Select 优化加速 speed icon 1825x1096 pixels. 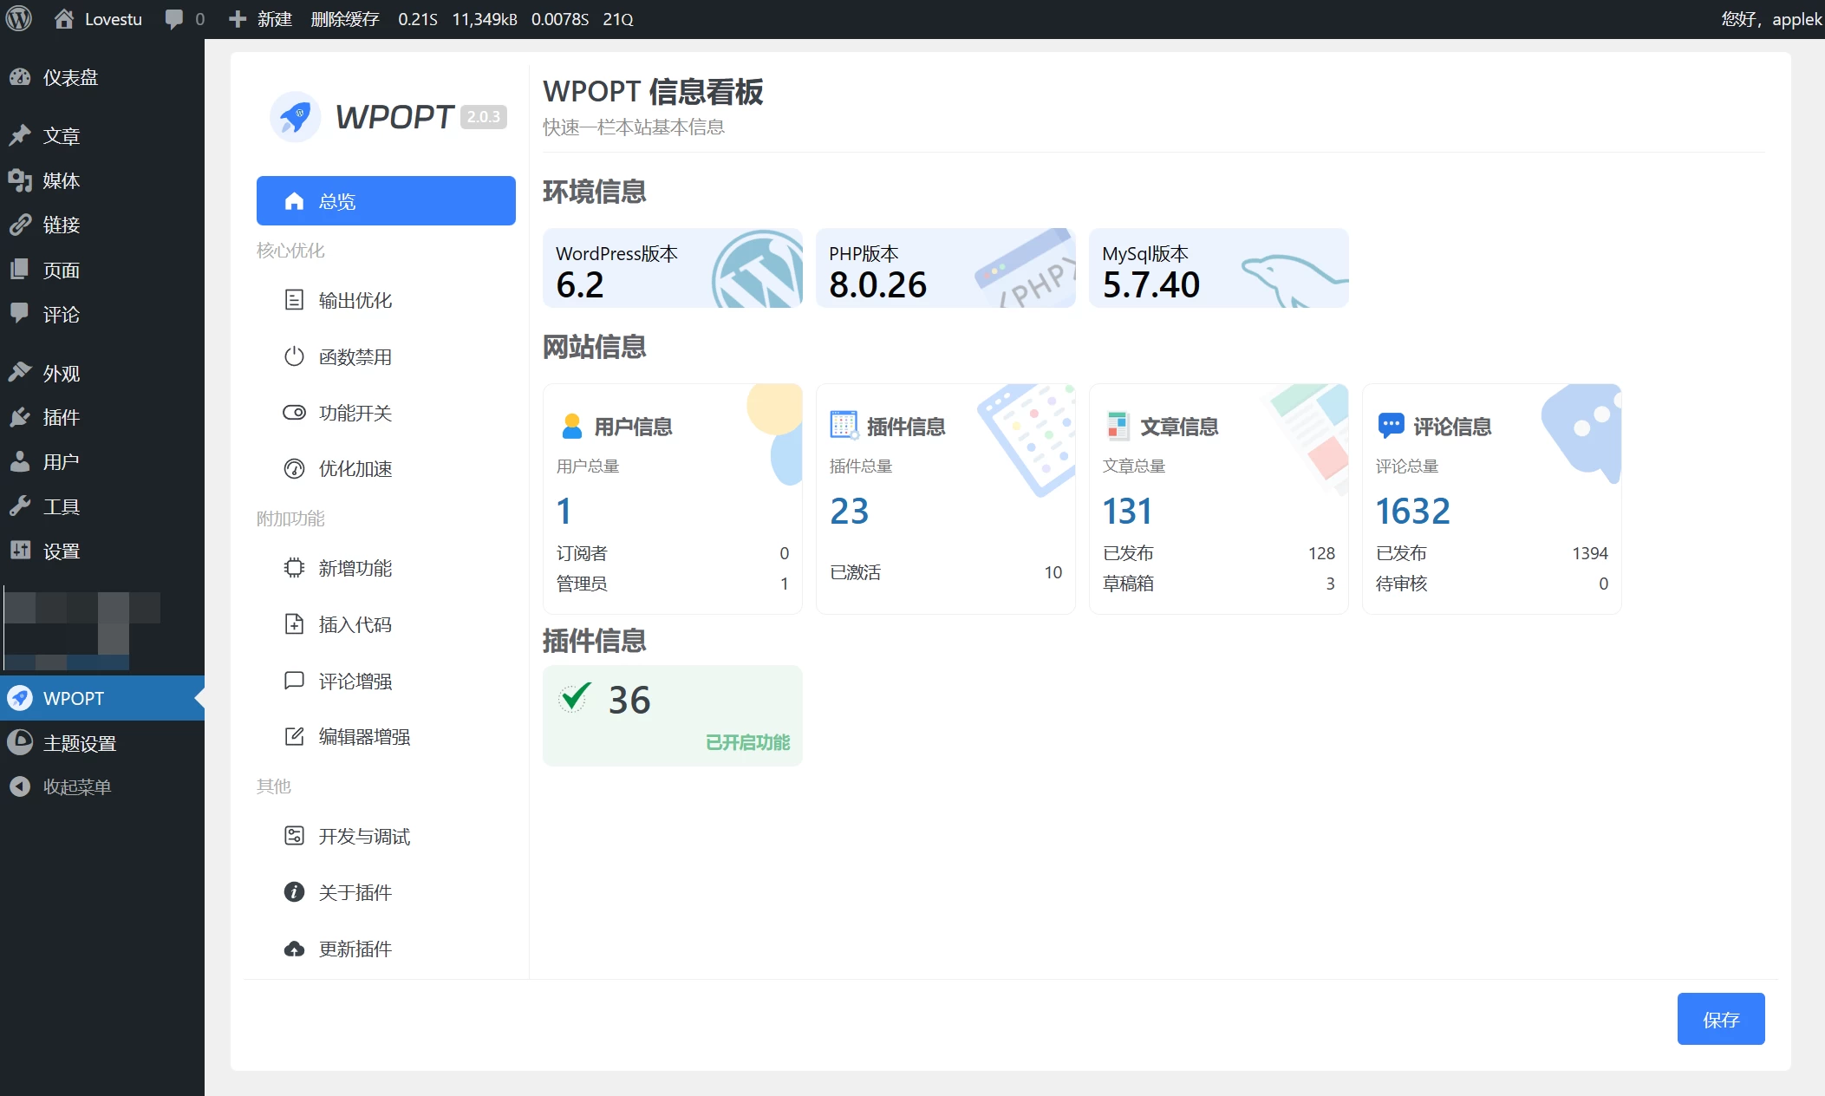coord(294,469)
